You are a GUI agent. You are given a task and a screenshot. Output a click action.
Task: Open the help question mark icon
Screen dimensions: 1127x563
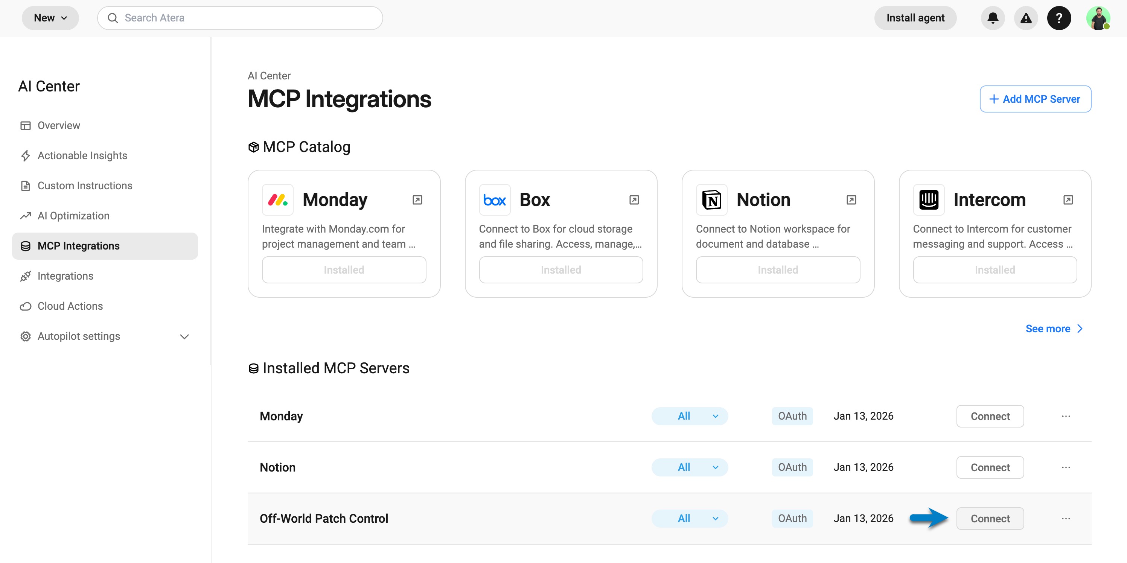[1059, 18]
